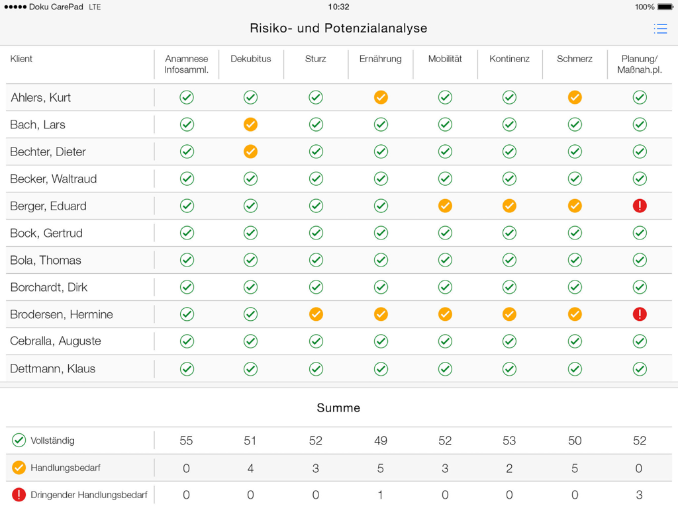Open the red urgent alert for Brodersen, Hermine
Viewport: 678px width, 508px height.
click(640, 314)
